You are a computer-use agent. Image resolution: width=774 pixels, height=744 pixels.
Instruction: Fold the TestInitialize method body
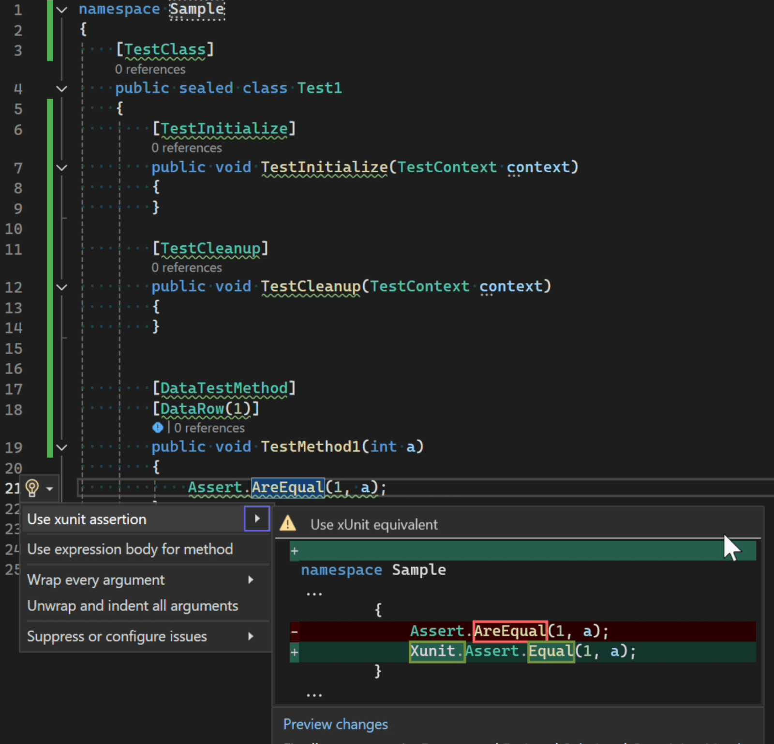(62, 168)
